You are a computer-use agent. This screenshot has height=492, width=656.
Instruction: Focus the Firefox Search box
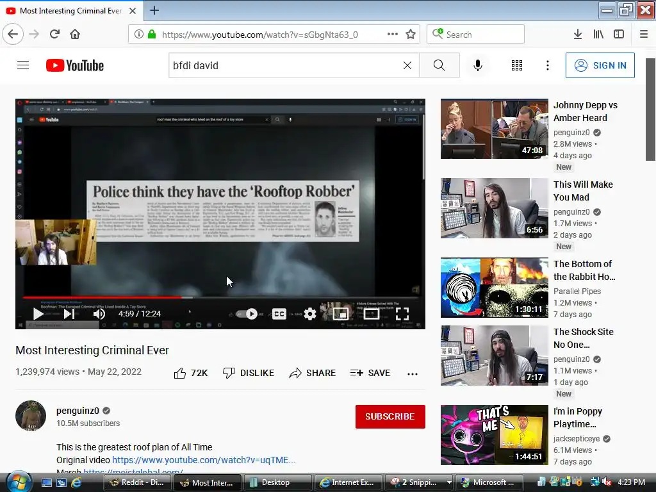pos(476,35)
